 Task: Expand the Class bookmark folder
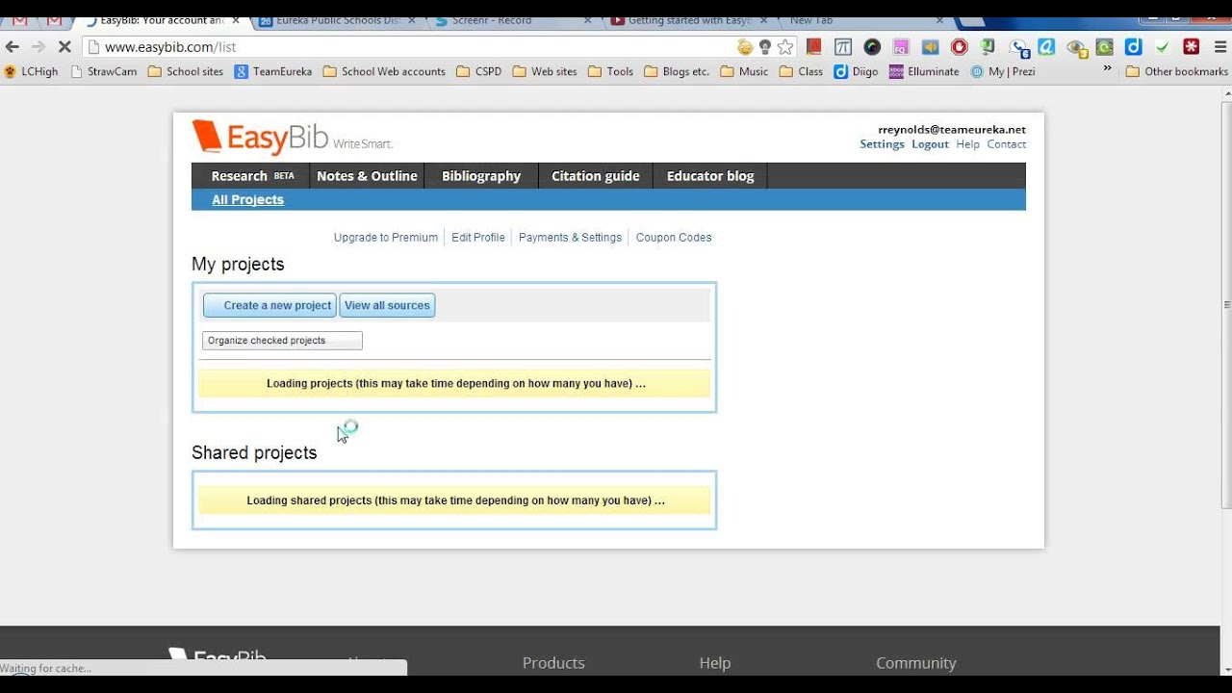point(801,71)
